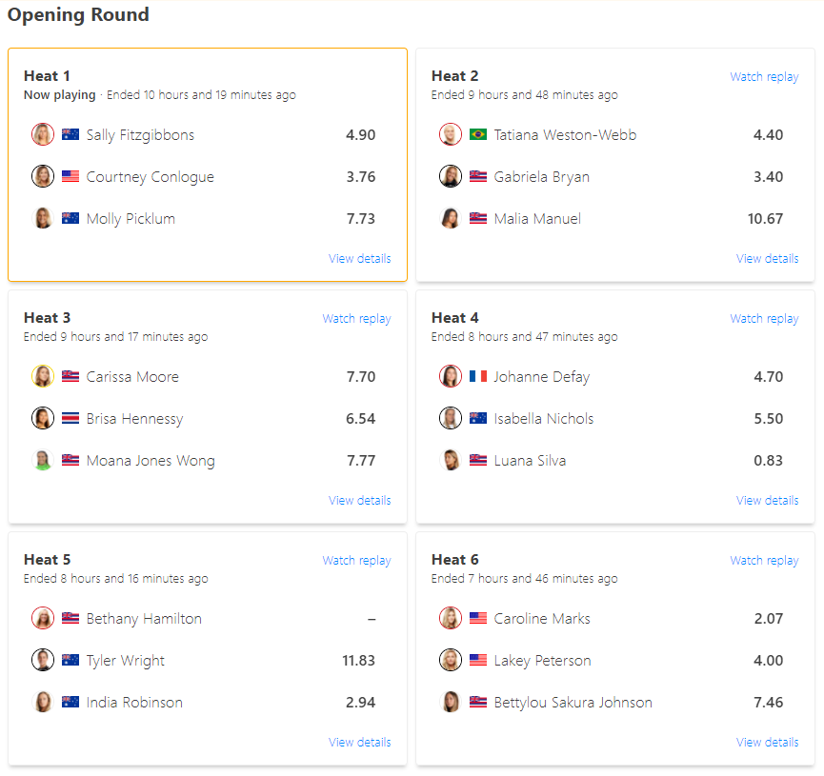
Task: Click Tyler Wright's score of 11.83
Action: [x=358, y=660]
